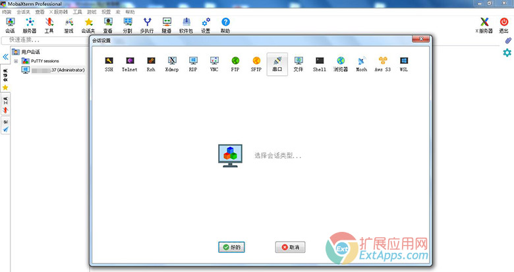The height and width of the screenshot is (272, 514).
Task: Open the 工具 menu in menu bar
Action: pyautogui.click(x=77, y=12)
